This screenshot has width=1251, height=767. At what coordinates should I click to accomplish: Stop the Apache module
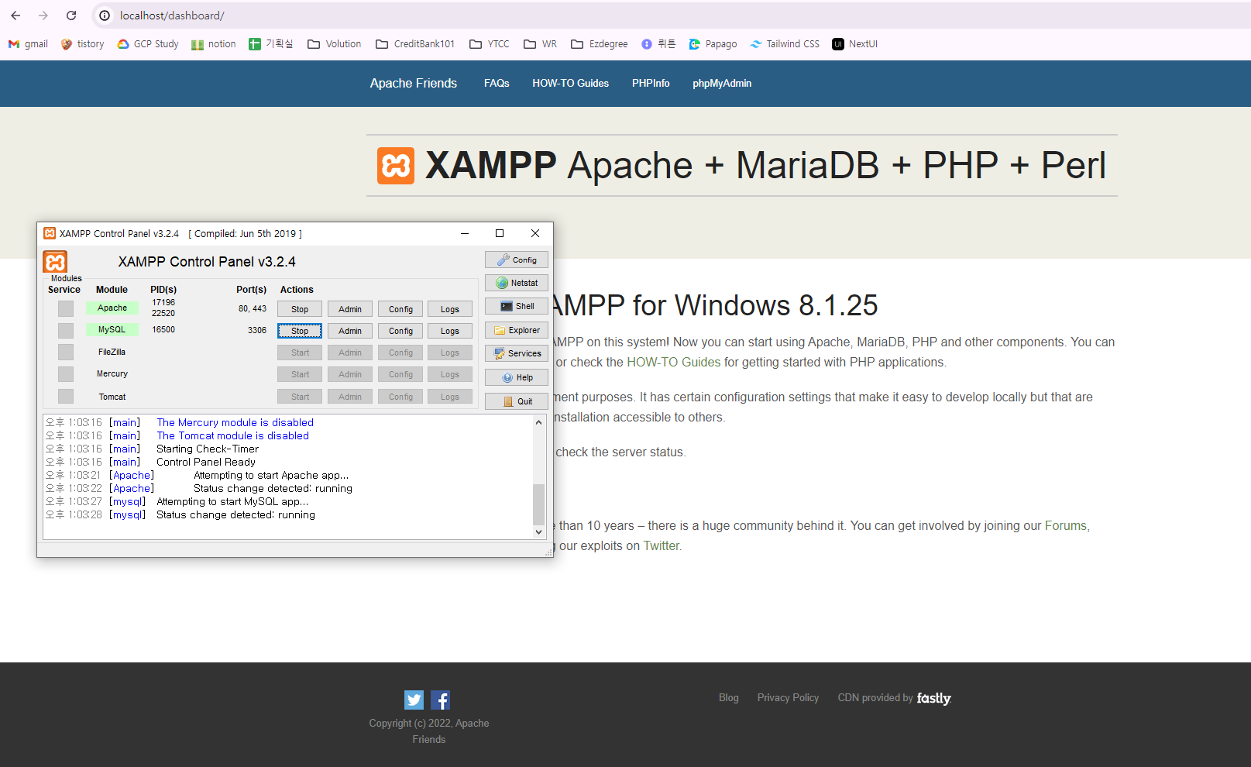tap(300, 309)
